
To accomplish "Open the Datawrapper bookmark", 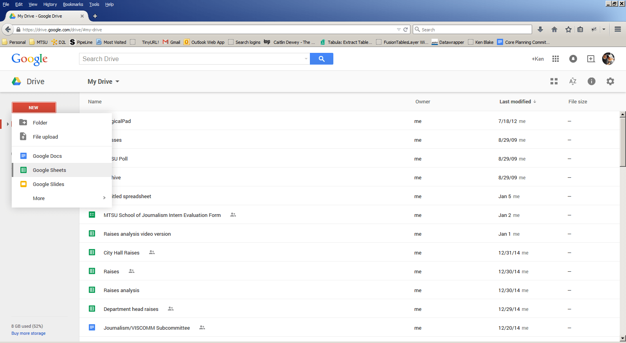I will pyautogui.click(x=448, y=42).
